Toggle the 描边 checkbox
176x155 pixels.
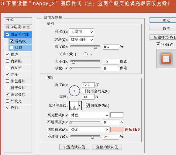[x=7, y=54]
